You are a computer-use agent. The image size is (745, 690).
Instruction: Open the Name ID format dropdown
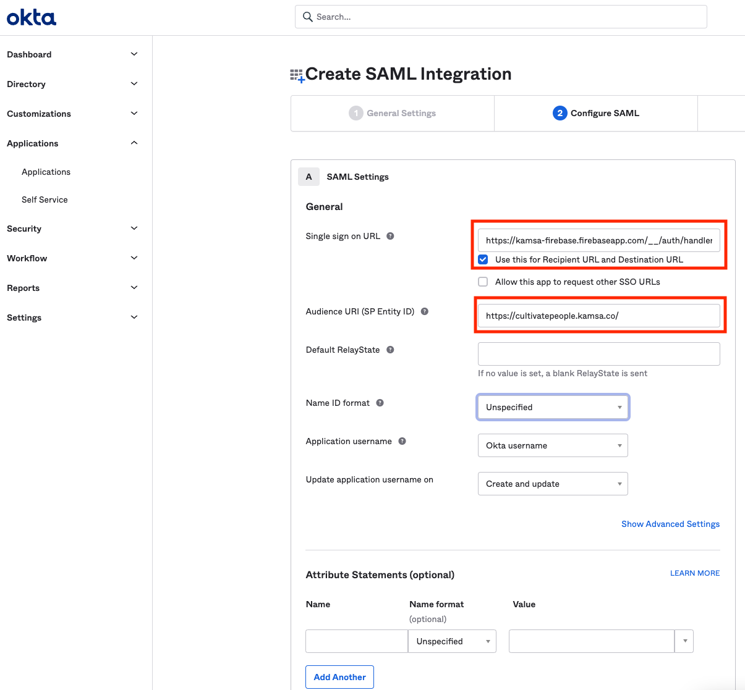point(553,407)
